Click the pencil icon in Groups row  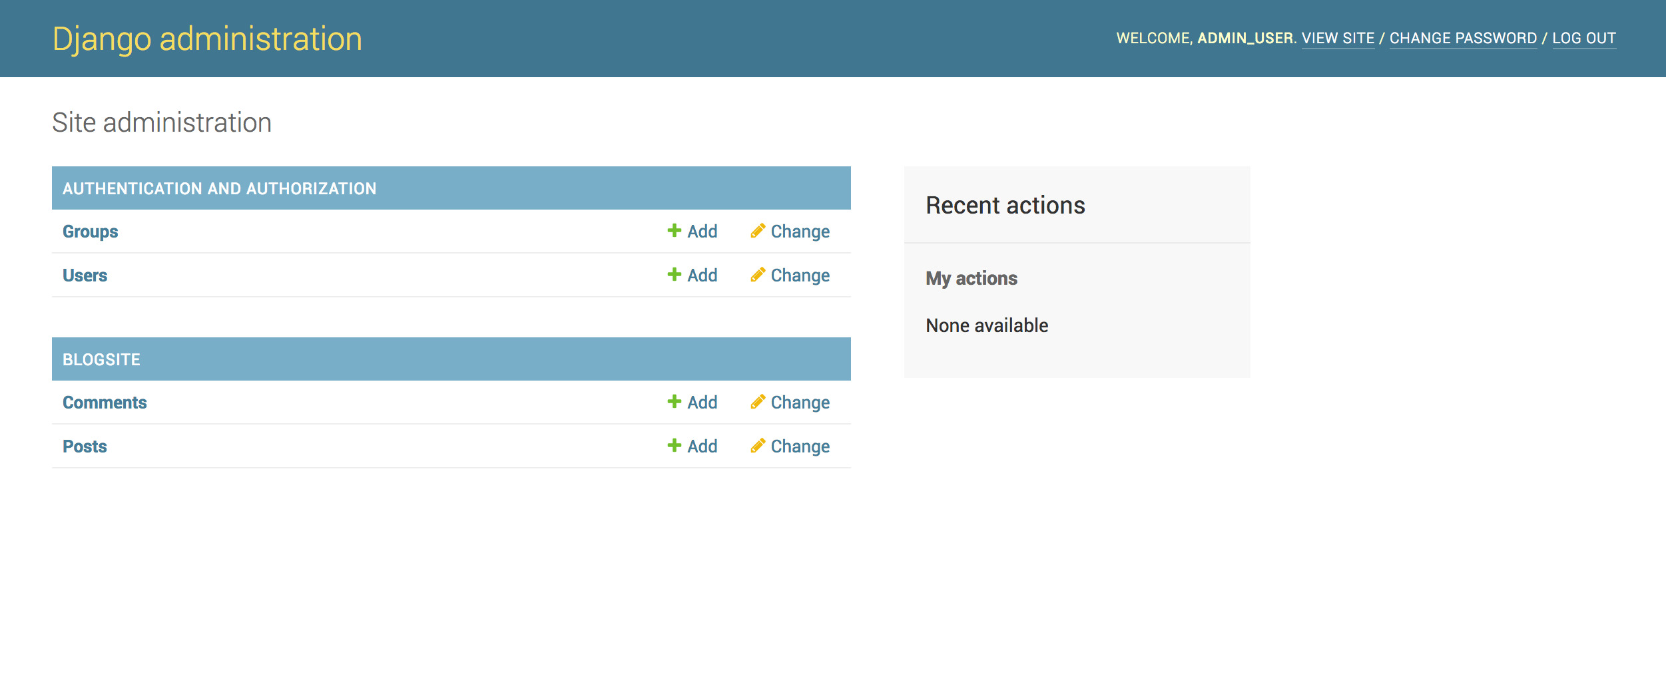pyautogui.click(x=757, y=231)
